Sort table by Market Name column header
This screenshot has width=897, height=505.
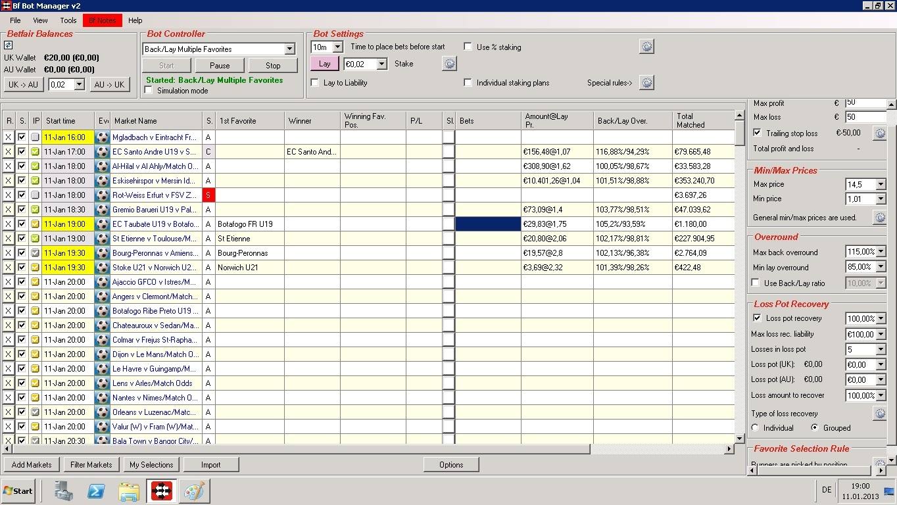[x=157, y=121]
